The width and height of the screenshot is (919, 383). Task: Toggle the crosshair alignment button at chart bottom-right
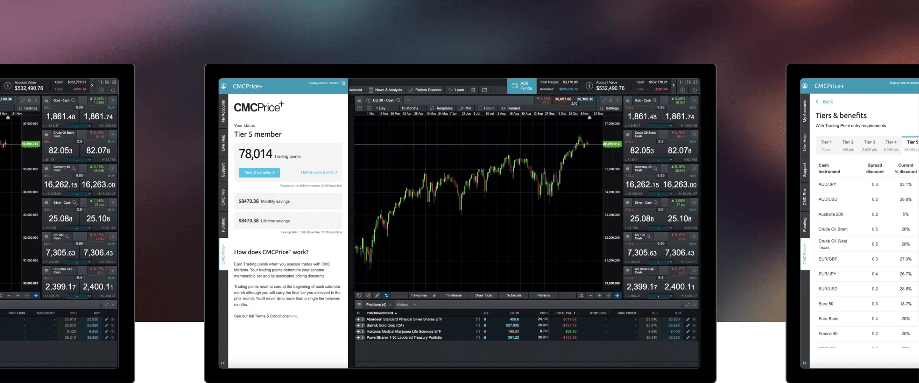[x=617, y=295]
